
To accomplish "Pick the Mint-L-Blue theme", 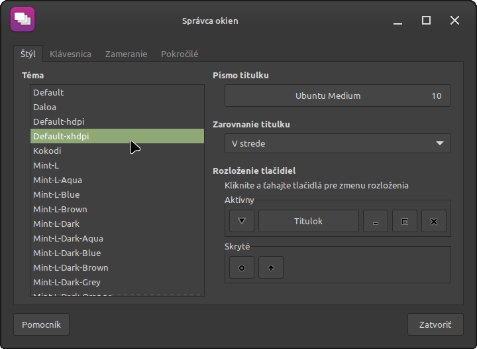I will click(x=56, y=194).
